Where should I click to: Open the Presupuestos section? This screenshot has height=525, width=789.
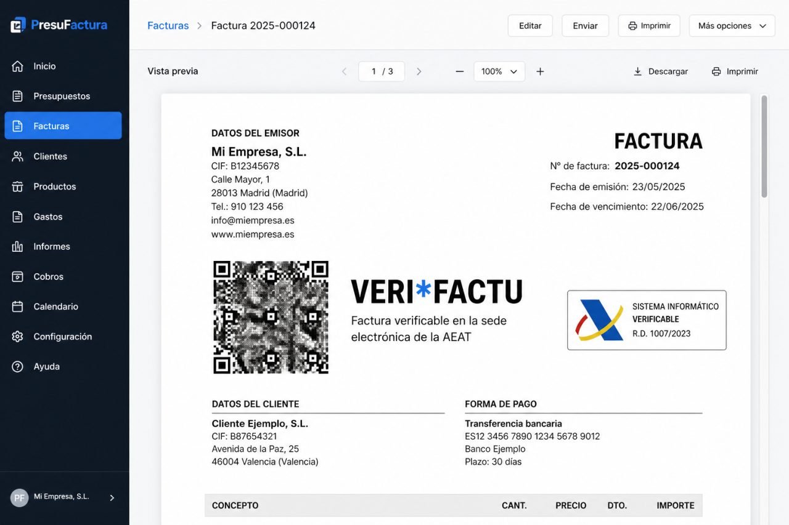[63, 96]
